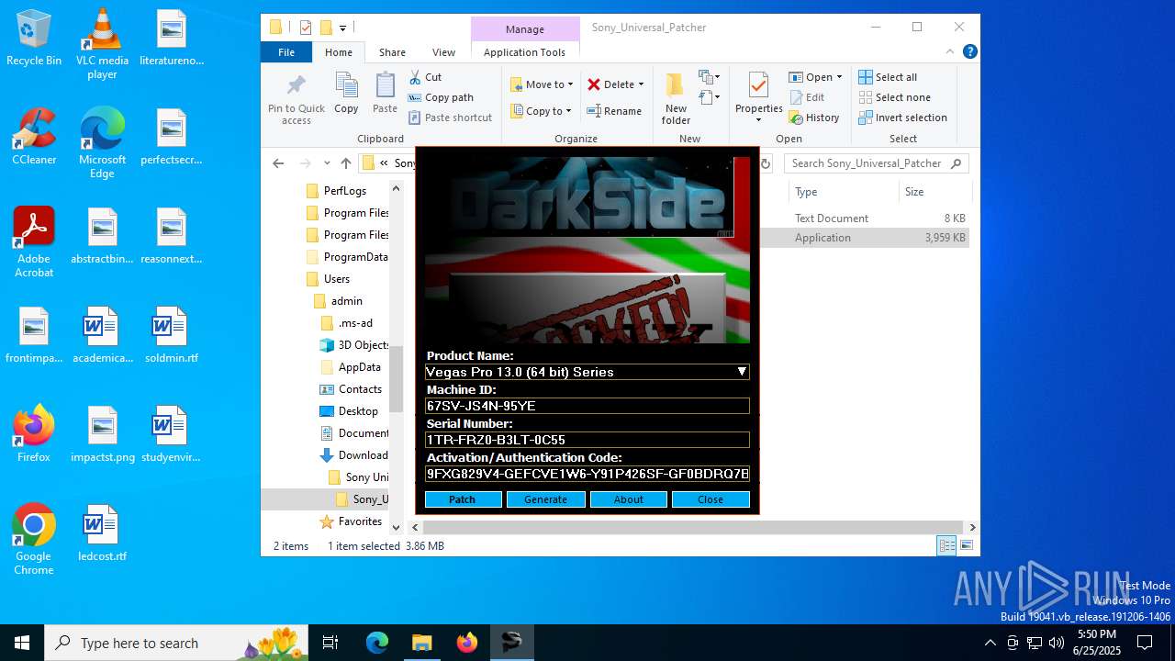1175x661 pixels.
Task: Open VLC media player desktop icon
Action: pyautogui.click(x=102, y=44)
